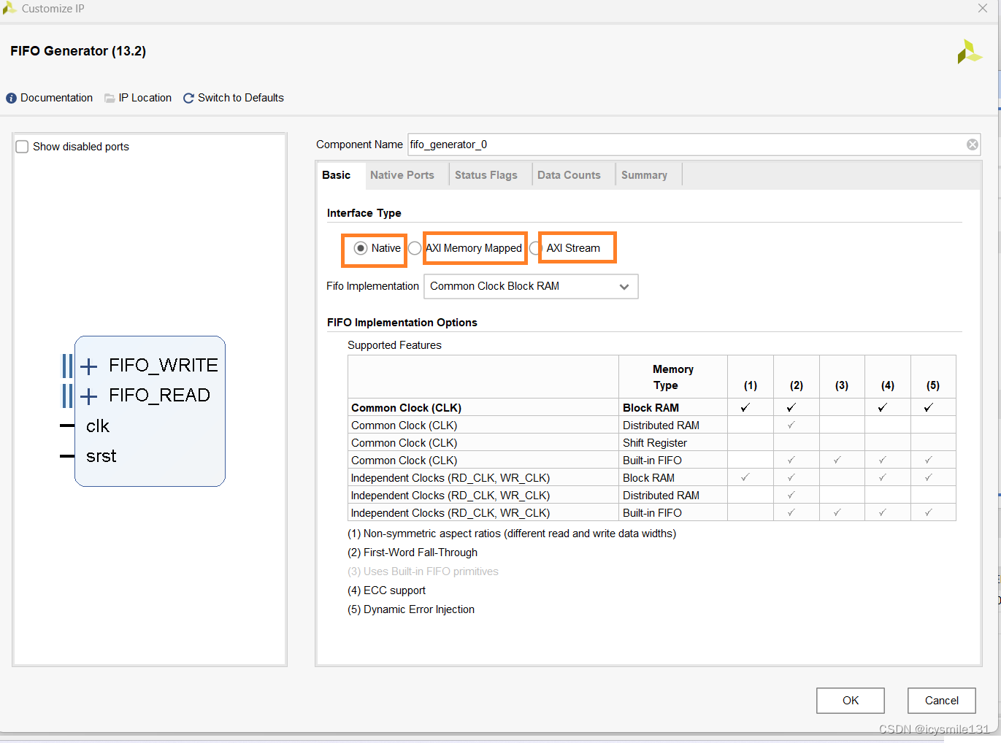
Task: Open the Data Counts tab
Action: 569,174
